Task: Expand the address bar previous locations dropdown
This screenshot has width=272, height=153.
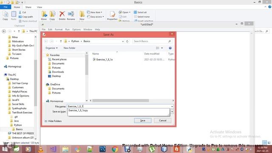Action: pyautogui.click(x=123, y=41)
